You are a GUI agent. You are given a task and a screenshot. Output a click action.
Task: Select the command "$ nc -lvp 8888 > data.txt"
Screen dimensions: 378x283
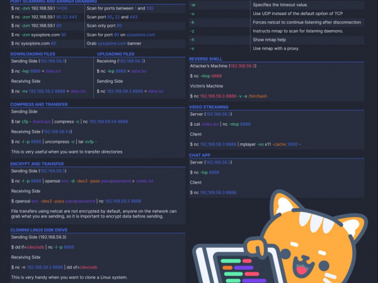coord(122,71)
